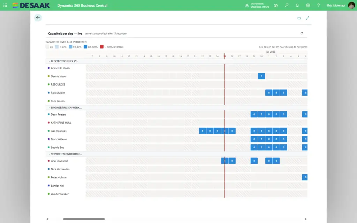Click the DE SAAK logo
357x223 pixels.
[31, 5]
